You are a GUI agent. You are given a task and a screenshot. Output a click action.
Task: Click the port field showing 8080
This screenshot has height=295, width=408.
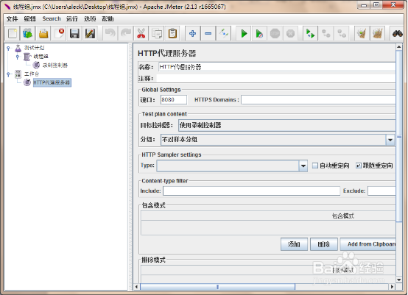click(x=174, y=99)
